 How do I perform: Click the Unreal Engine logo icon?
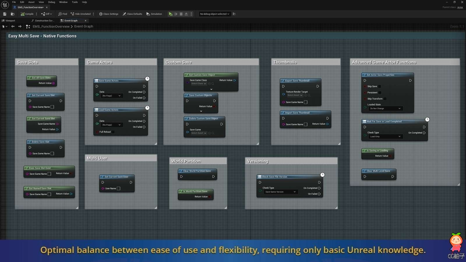[x=5, y=5]
